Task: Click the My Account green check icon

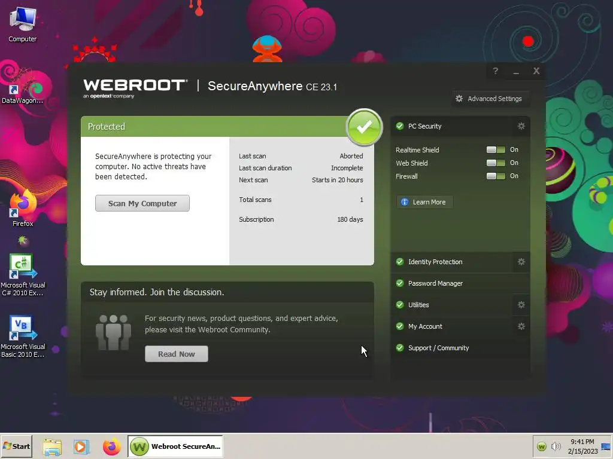Action: click(x=399, y=326)
